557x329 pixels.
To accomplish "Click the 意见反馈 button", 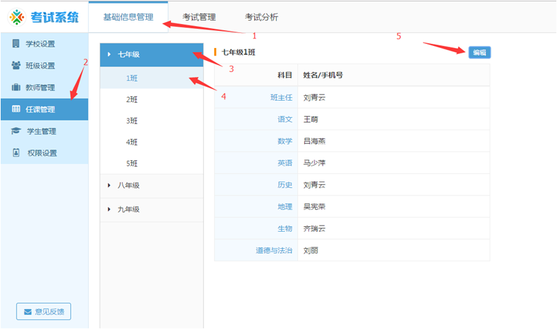I will (x=43, y=311).
